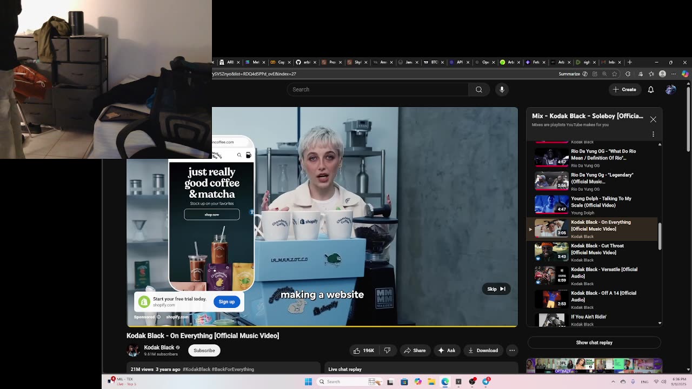Open the YouTube account avatar menu
This screenshot has height=389, width=692.
pyautogui.click(x=670, y=90)
